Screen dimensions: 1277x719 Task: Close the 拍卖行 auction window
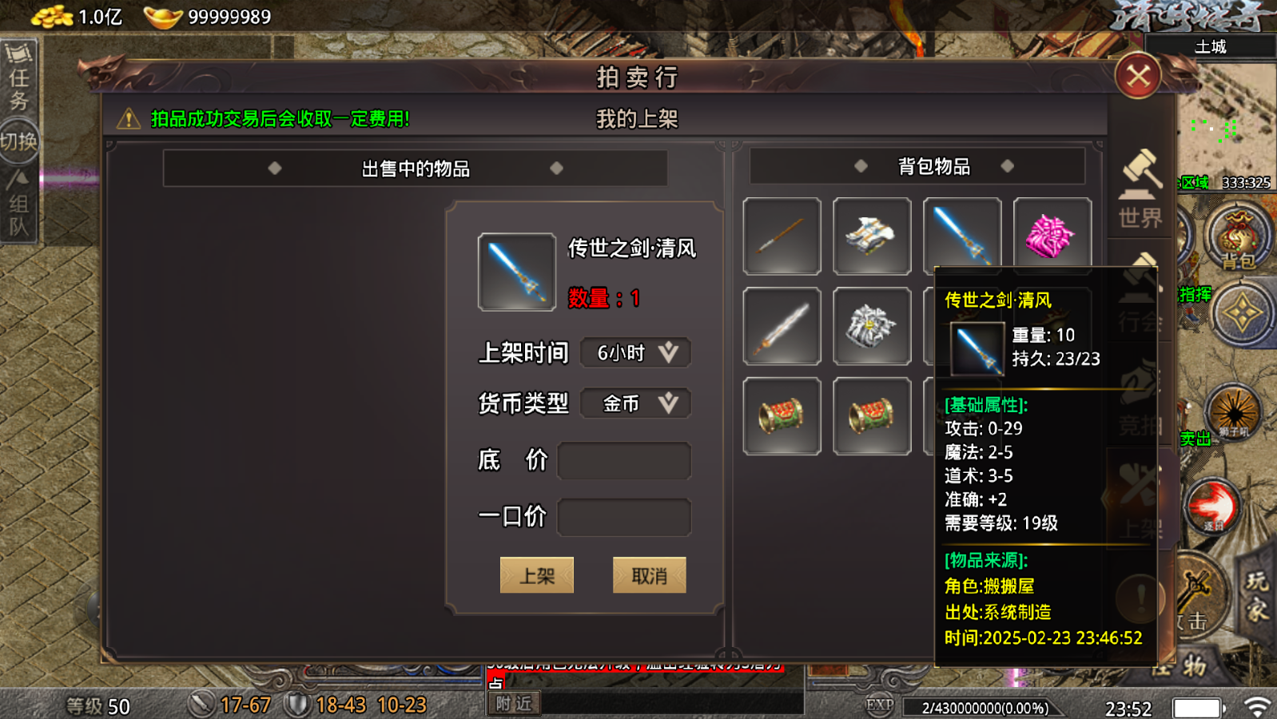(1138, 76)
